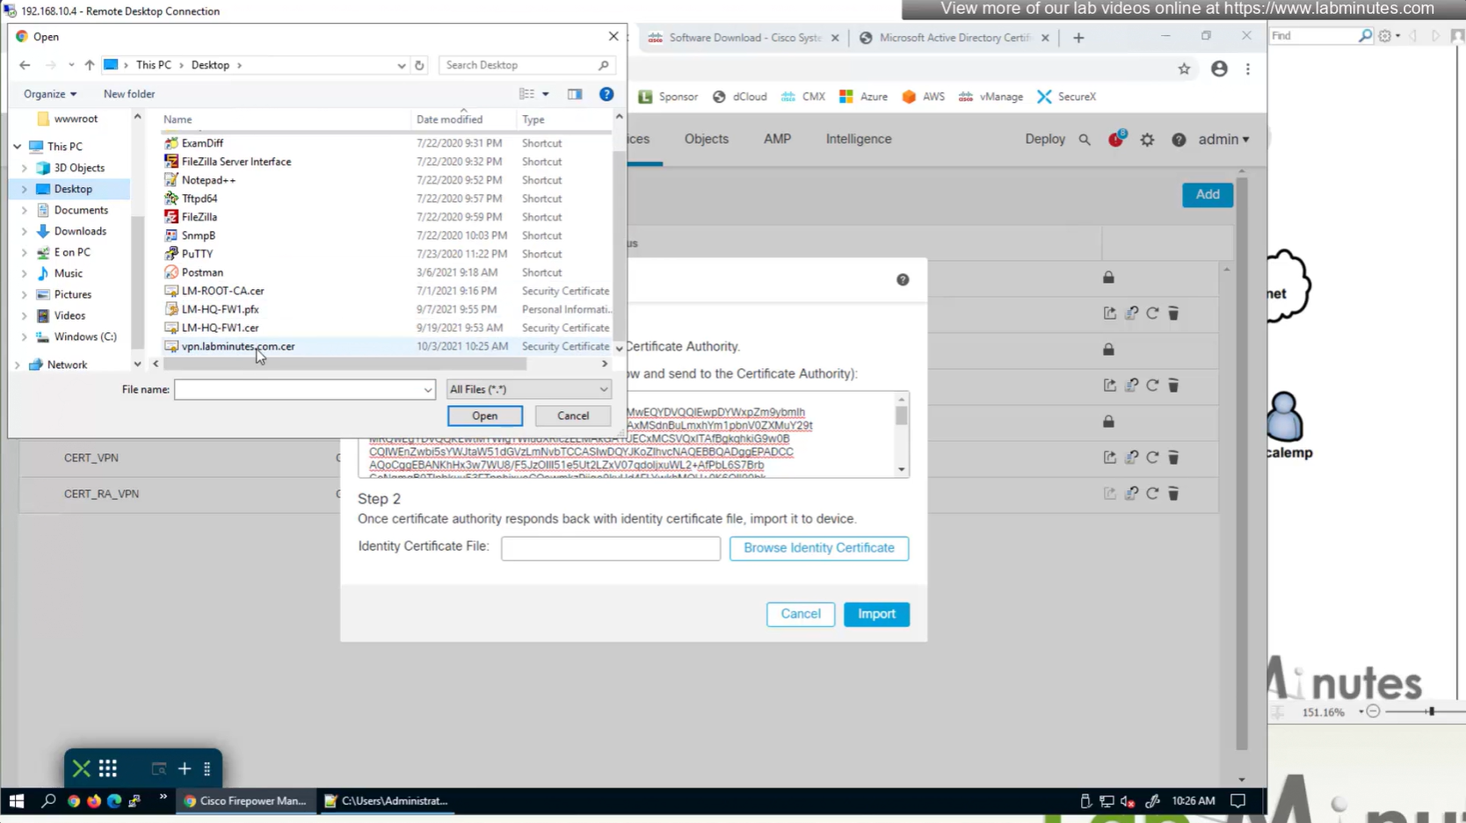Open the FMC settings gear icon
Screen dimensions: 1466x823
coord(1147,140)
